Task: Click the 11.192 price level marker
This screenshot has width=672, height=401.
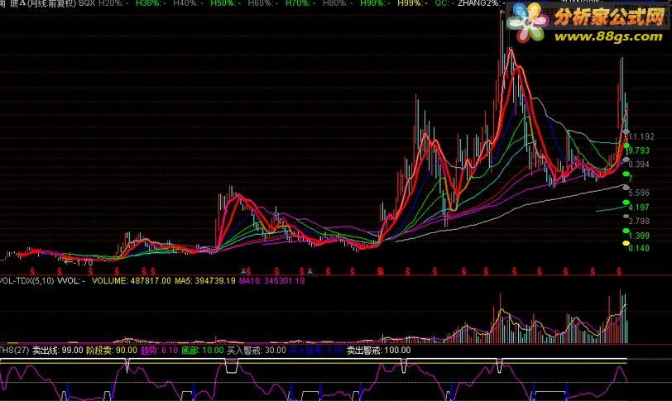Action: (641, 136)
